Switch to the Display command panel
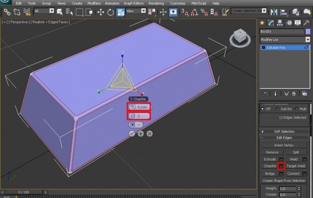This screenshot has width=313, height=198. [x=298, y=23]
